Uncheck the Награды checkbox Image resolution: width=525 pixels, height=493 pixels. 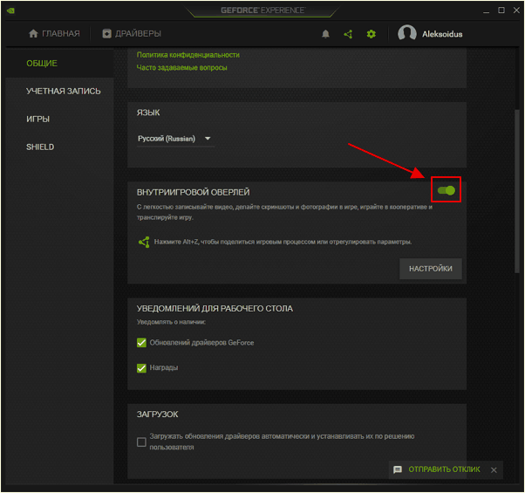point(141,368)
